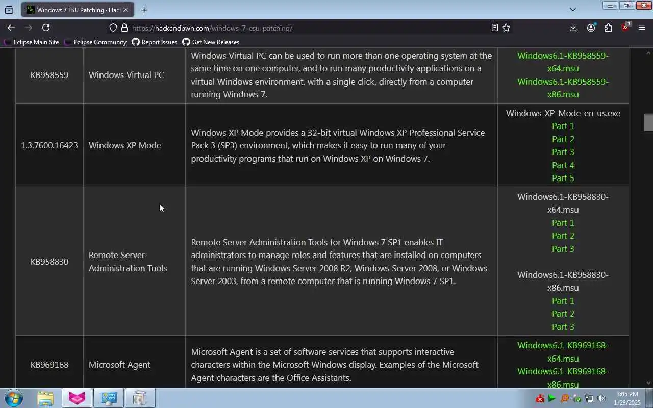Download KB958830 x86 Part 3
Image resolution: width=653 pixels, height=408 pixels.
tap(563, 327)
